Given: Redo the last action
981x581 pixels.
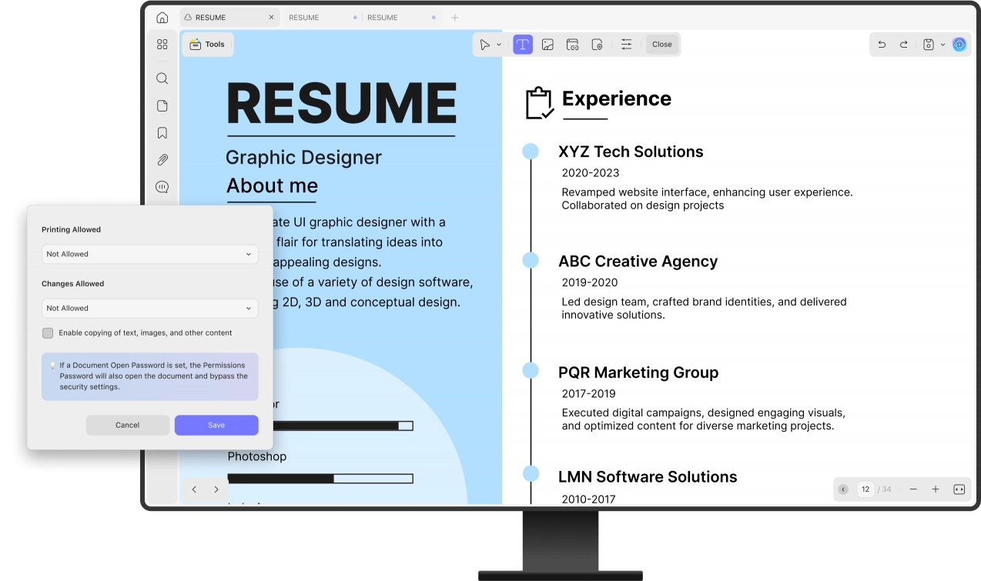Looking at the screenshot, I should click(904, 45).
